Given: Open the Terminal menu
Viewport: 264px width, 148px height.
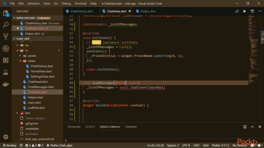Looking at the screenshot, I should pos(80,3).
